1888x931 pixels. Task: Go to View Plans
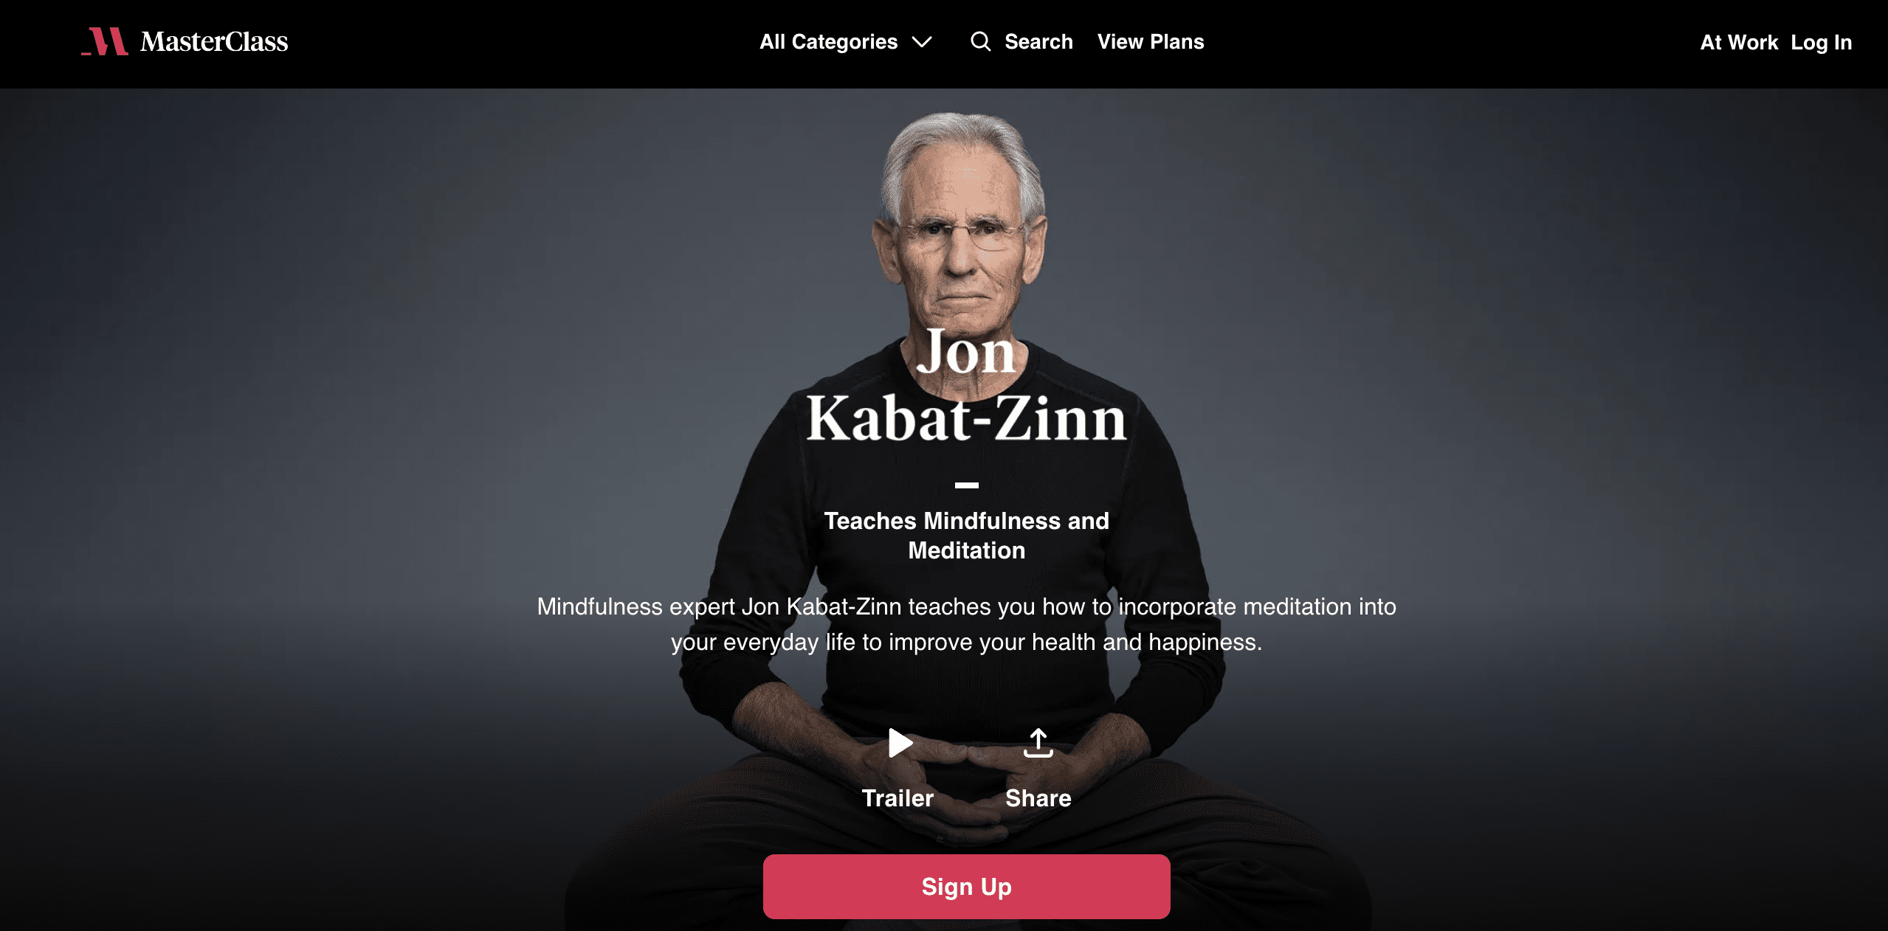tap(1151, 41)
